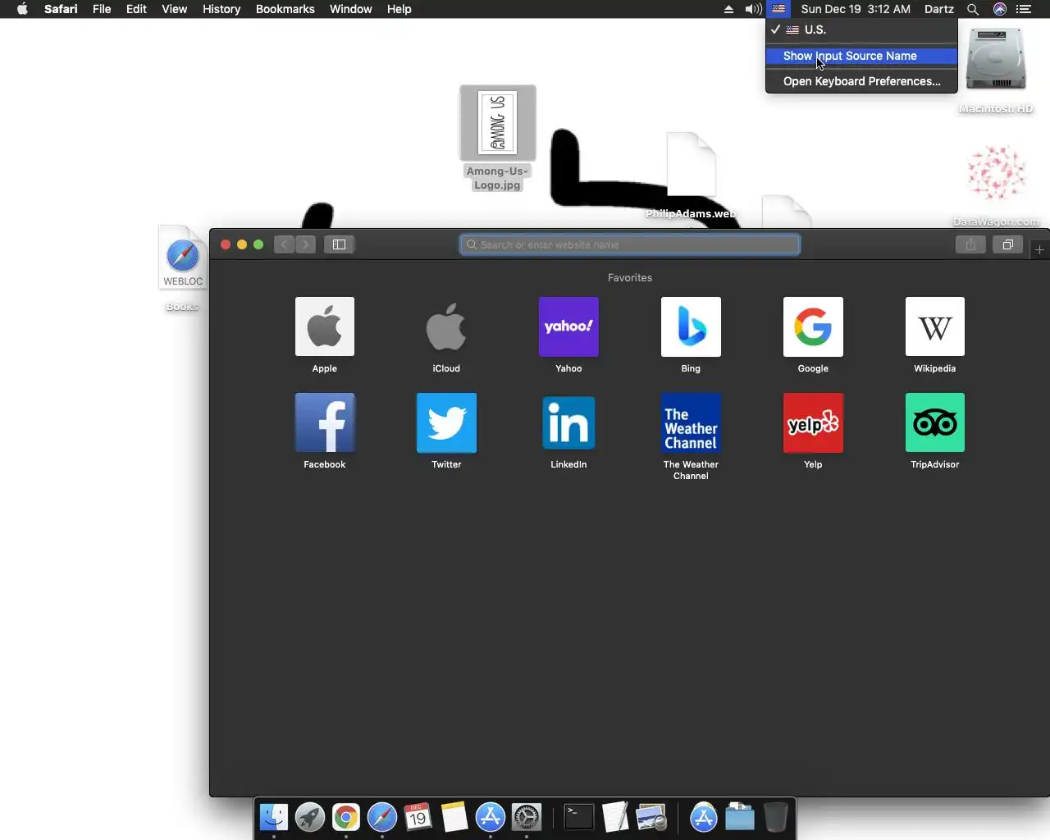1050x840 pixels.
Task: Open the Help menu
Action: 399,9
